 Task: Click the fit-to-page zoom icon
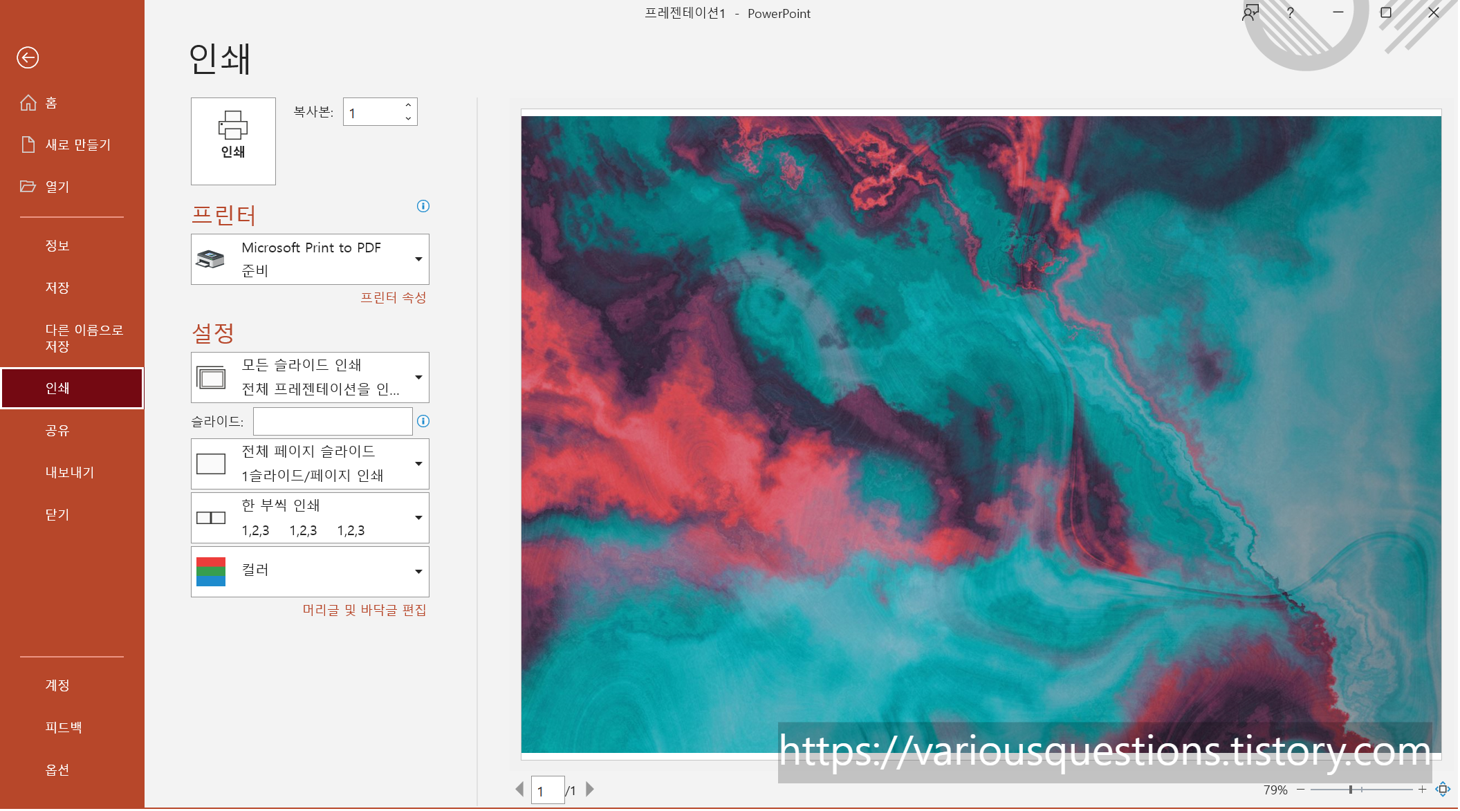(x=1443, y=789)
